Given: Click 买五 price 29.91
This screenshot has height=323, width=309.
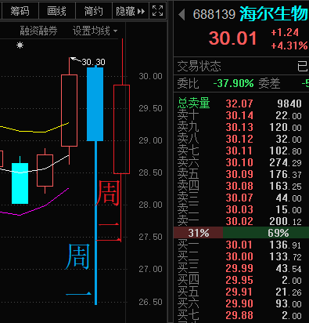Looking at the screenshot, I should [x=239, y=292].
